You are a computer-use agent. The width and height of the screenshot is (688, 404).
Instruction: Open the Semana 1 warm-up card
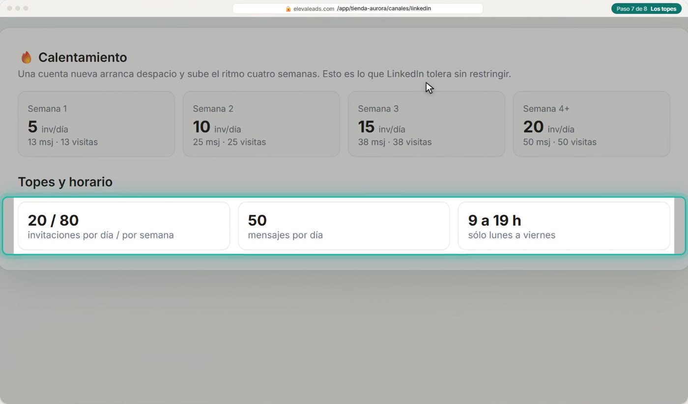(96, 124)
